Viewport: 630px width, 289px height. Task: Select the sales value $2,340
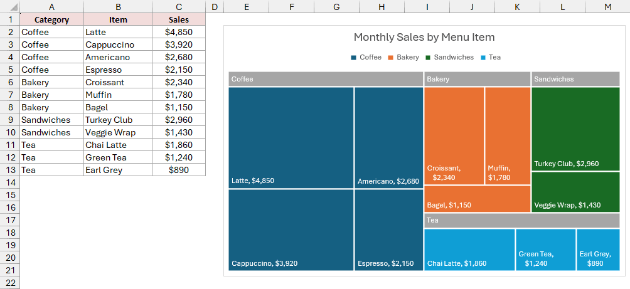tap(179, 82)
